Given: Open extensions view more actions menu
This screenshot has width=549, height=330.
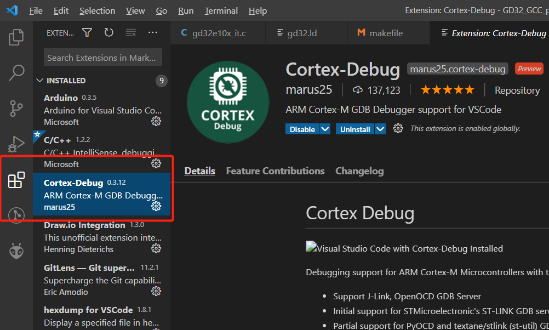Looking at the screenshot, I should point(153,32).
